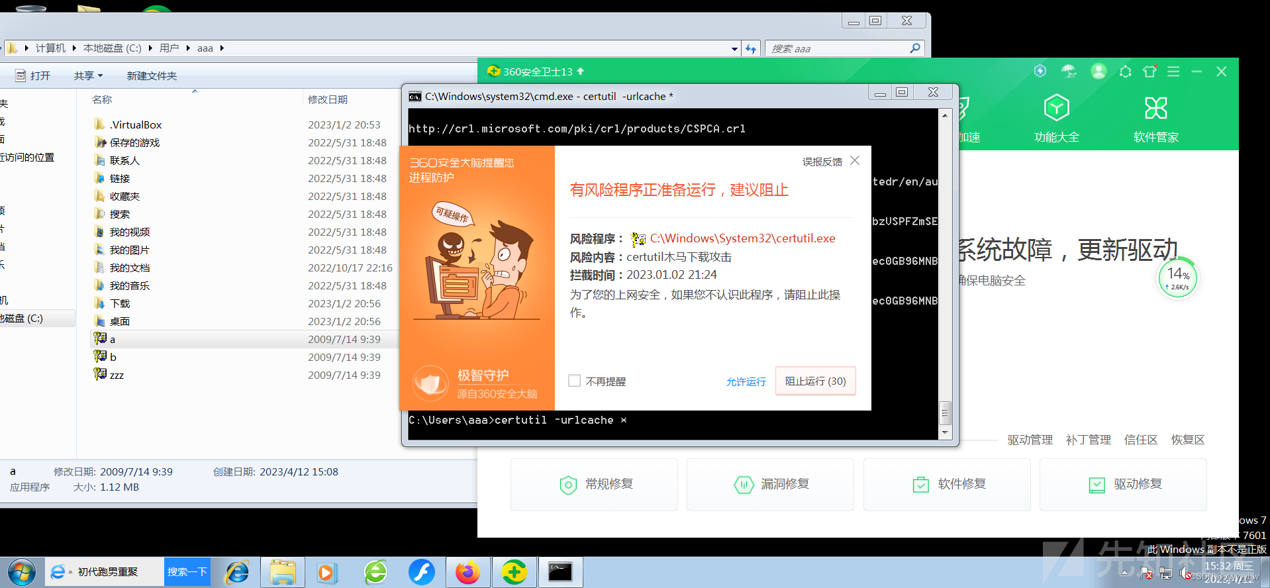Open the media player taskbar icon
This screenshot has width=1270, height=588.
pyautogui.click(x=326, y=572)
